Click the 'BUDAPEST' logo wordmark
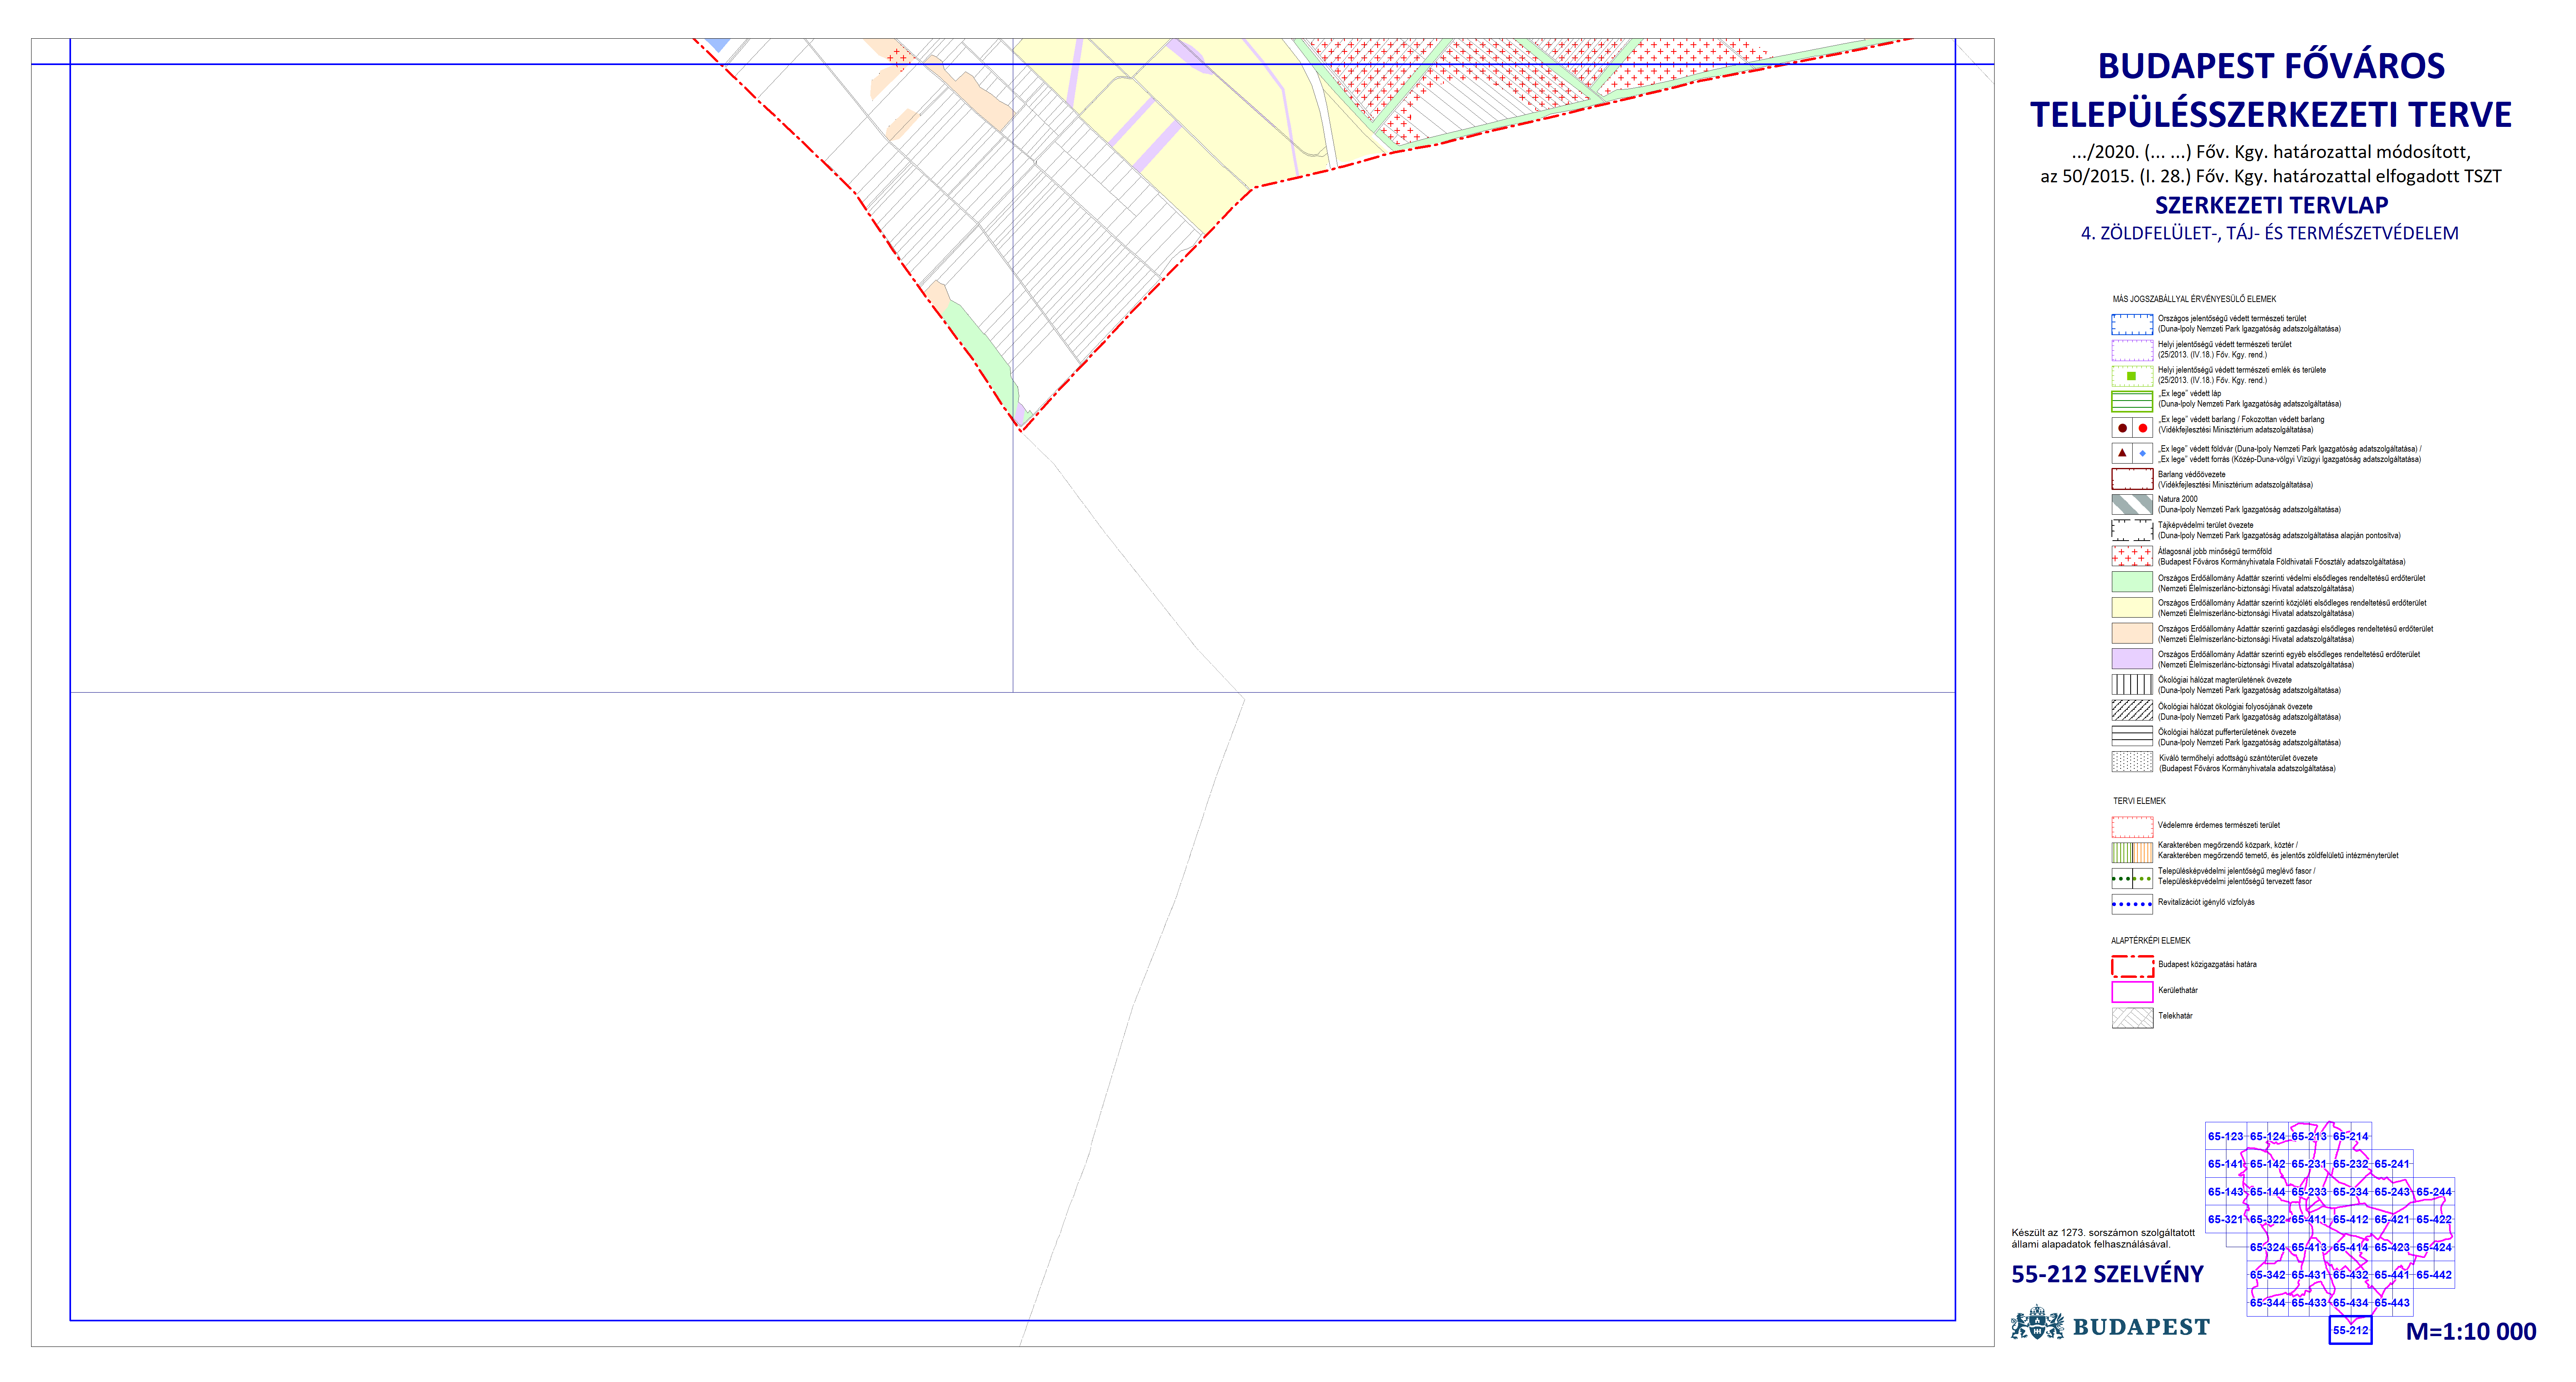Viewport: 2576px width, 1382px height. [2141, 1327]
